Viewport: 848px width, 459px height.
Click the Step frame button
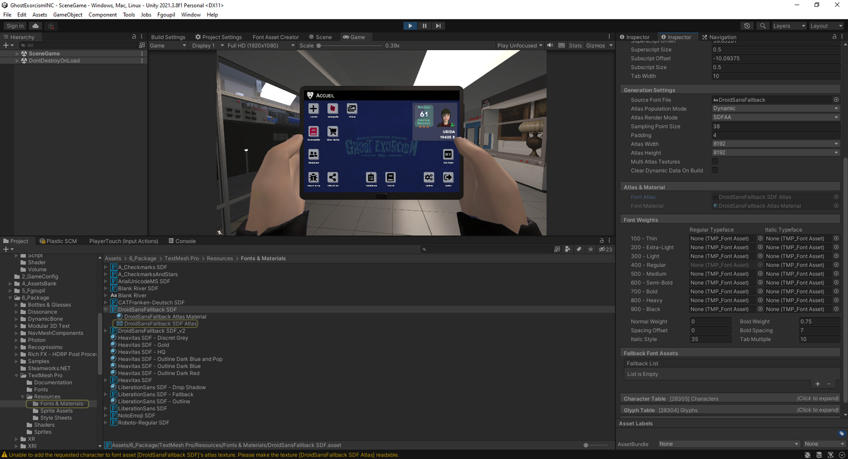click(438, 26)
